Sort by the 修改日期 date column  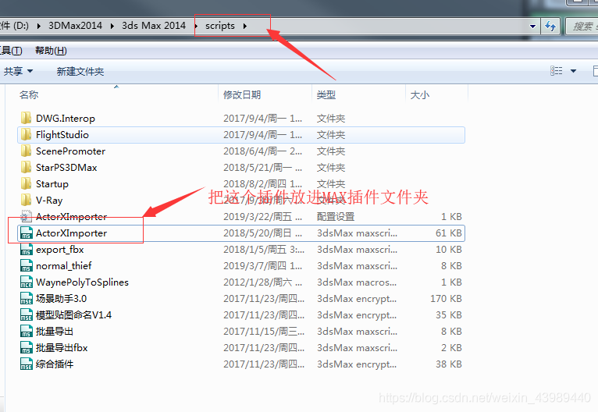(242, 94)
